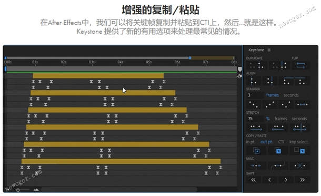Click the last Misc keyframe icon
This screenshot has height=196, width=321.
coord(299,165)
